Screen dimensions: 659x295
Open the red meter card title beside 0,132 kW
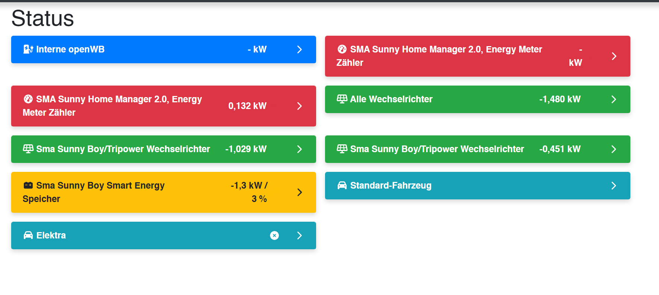coord(112,106)
